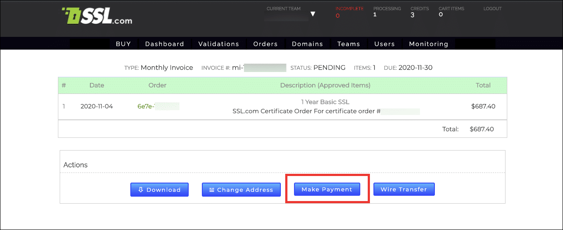Image resolution: width=563 pixels, height=230 pixels.
Task: Go to the Dashboard tab
Action: tap(165, 44)
